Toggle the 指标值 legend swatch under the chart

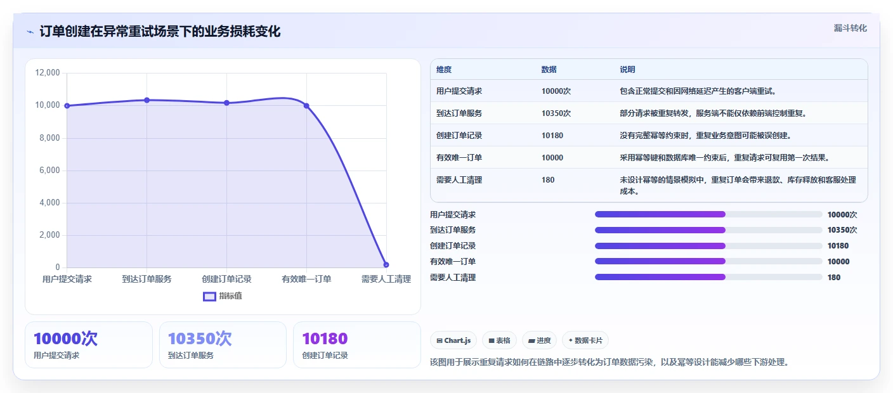point(209,297)
